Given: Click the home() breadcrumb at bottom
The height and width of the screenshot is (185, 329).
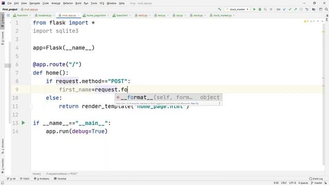Looking at the screenshot, I should [x=37, y=174].
